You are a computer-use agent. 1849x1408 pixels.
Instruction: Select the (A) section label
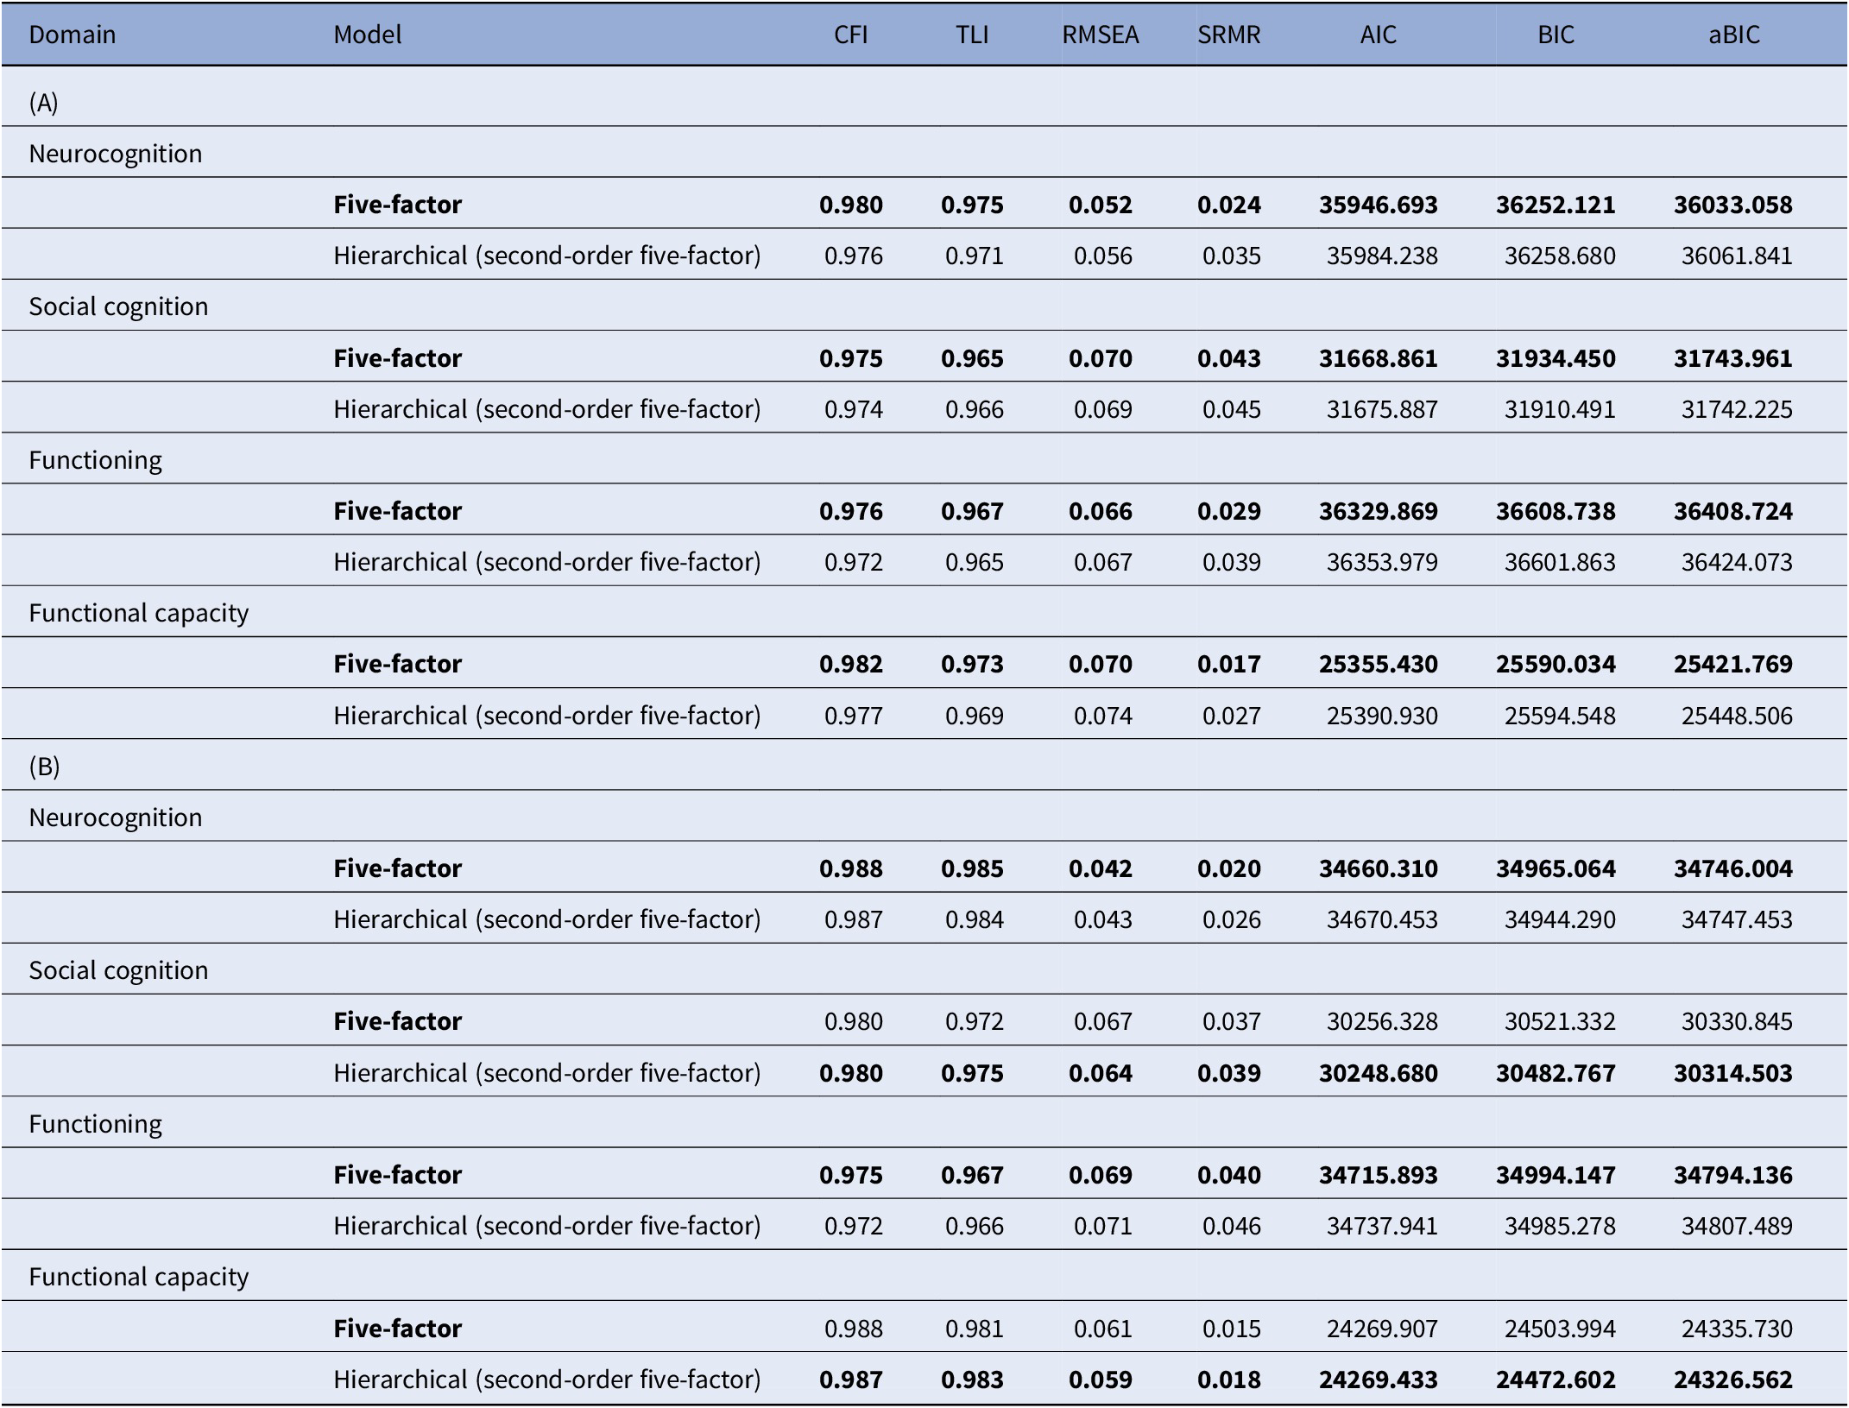44,103
